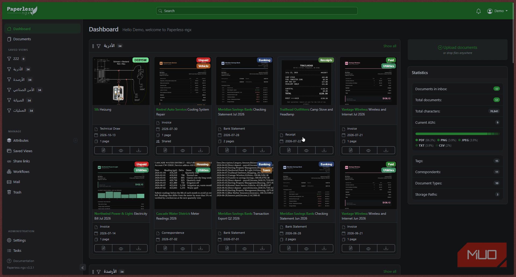Open details of Transaction Export Q2 2026

(227, 248)
